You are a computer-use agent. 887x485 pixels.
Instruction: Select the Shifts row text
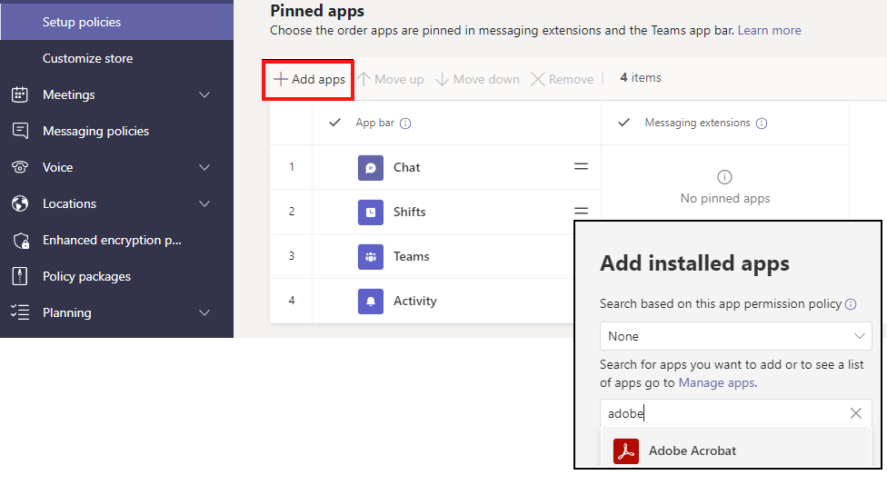[x=410, y=212]
